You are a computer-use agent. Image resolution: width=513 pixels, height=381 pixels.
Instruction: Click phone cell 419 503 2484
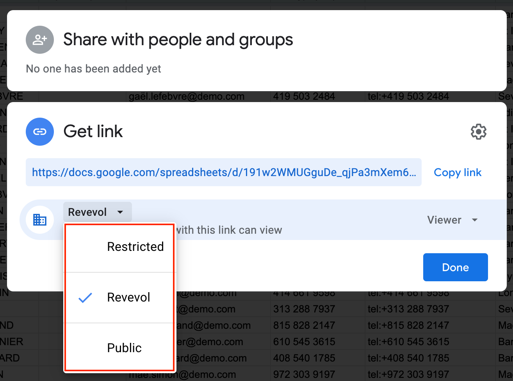tap(304, 96)
